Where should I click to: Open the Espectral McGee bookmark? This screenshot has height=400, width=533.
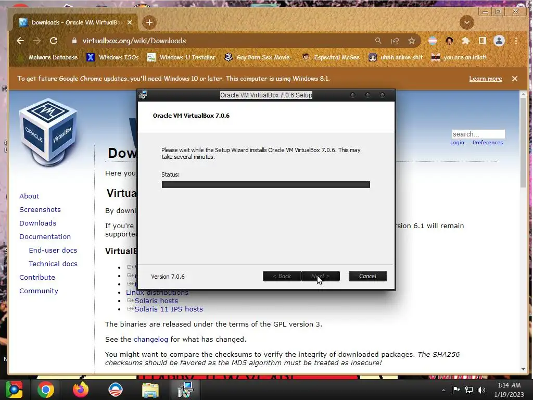(331, 57)
